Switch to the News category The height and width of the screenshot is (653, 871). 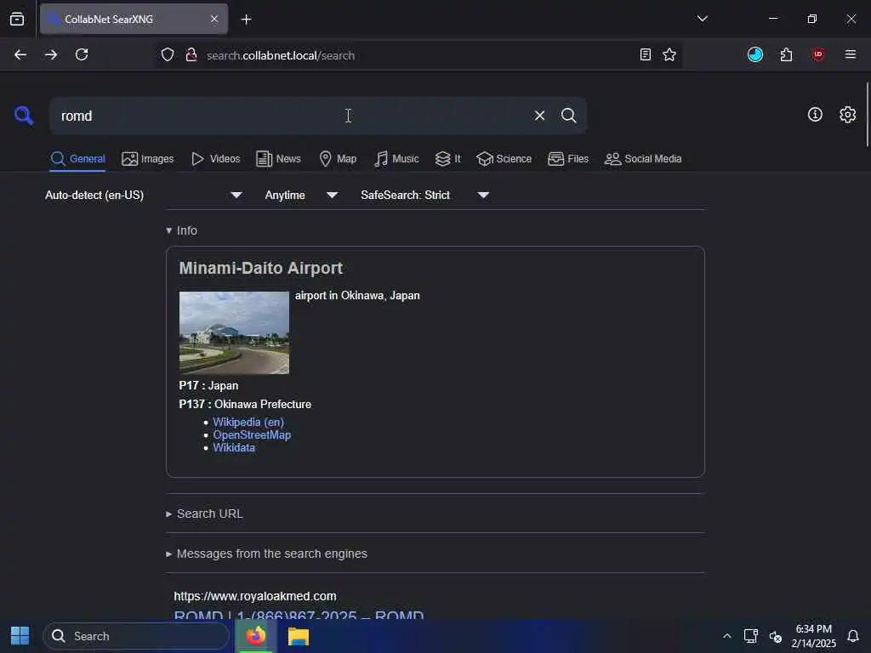click(278, 159)
